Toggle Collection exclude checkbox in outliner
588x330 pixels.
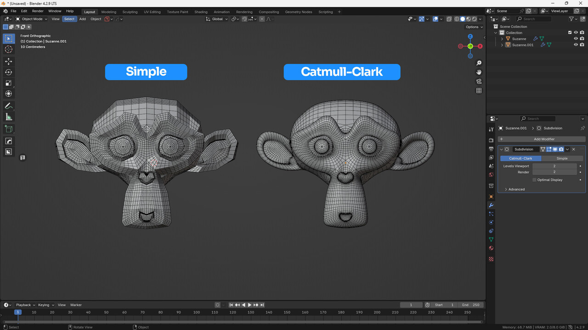[x=570, y=33]
